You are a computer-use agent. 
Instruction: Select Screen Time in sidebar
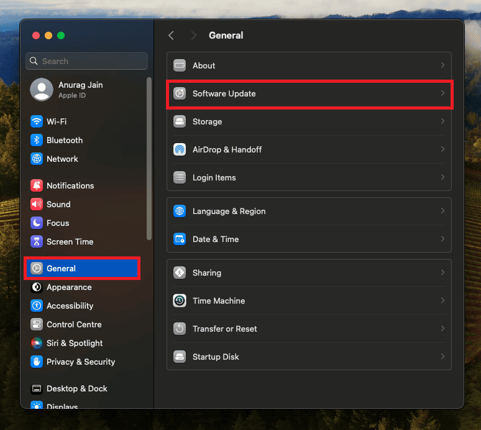[70, 242]
